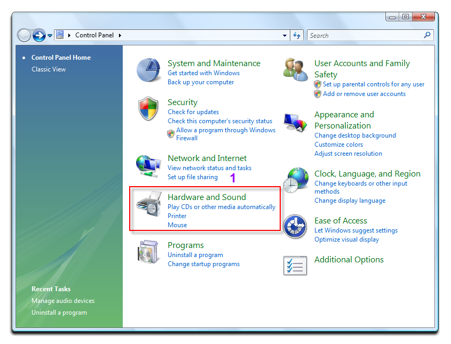Screen dimensions: 451x344
Task: Click the User Accounts icon
Action: pos(295,71)
